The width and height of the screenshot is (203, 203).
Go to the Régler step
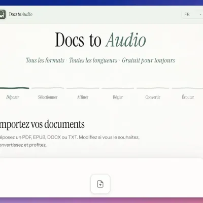click(118, 97)
